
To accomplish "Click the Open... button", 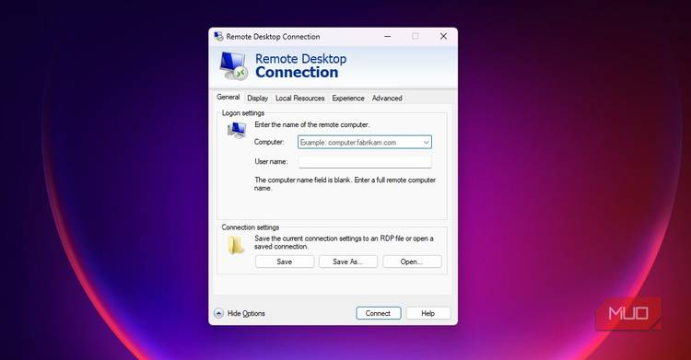I will click(x=412, y=261).
